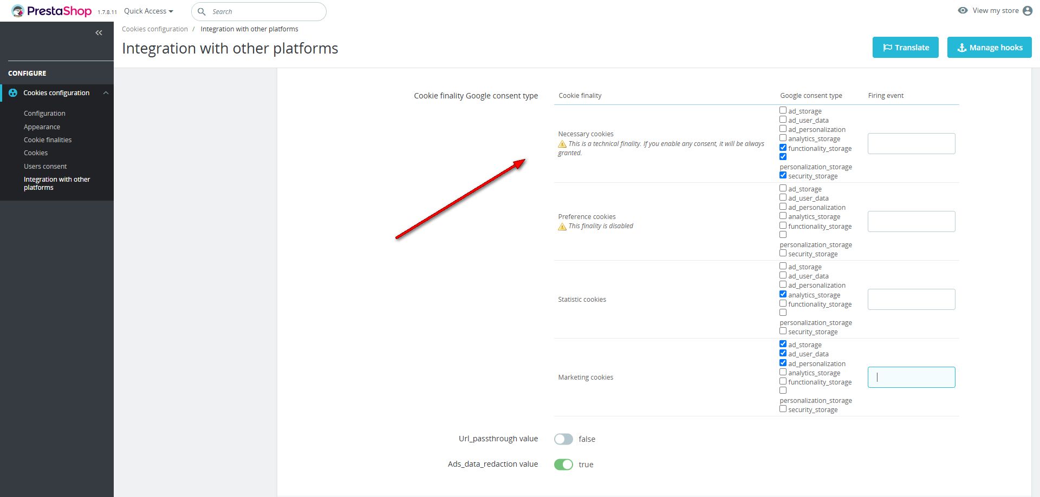
Task: Collapse the sidebar with double chevron icon
Action: point(99,33)
